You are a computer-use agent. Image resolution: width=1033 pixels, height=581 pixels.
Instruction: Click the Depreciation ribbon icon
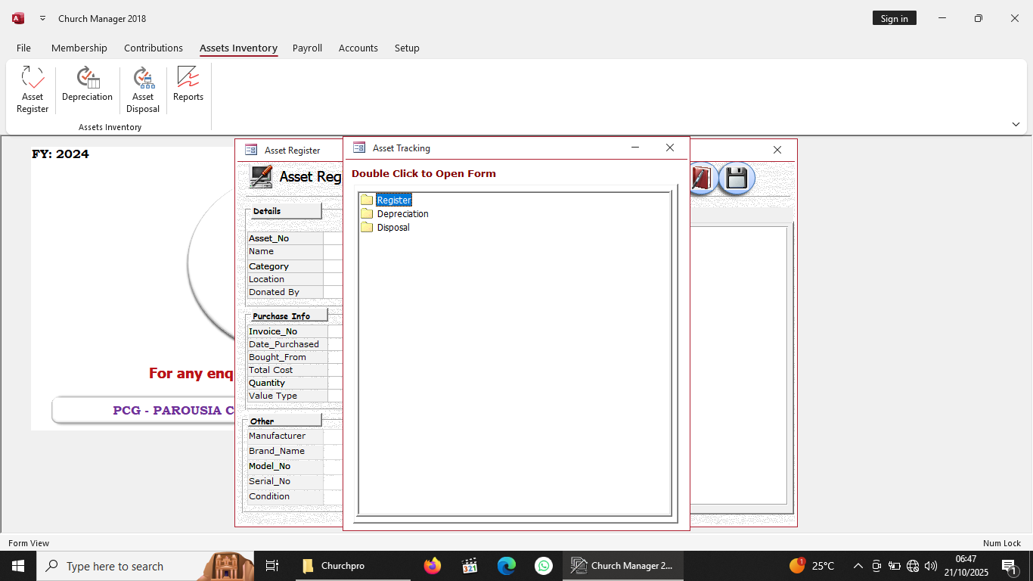pyautogui.click(x=87, y=84)
